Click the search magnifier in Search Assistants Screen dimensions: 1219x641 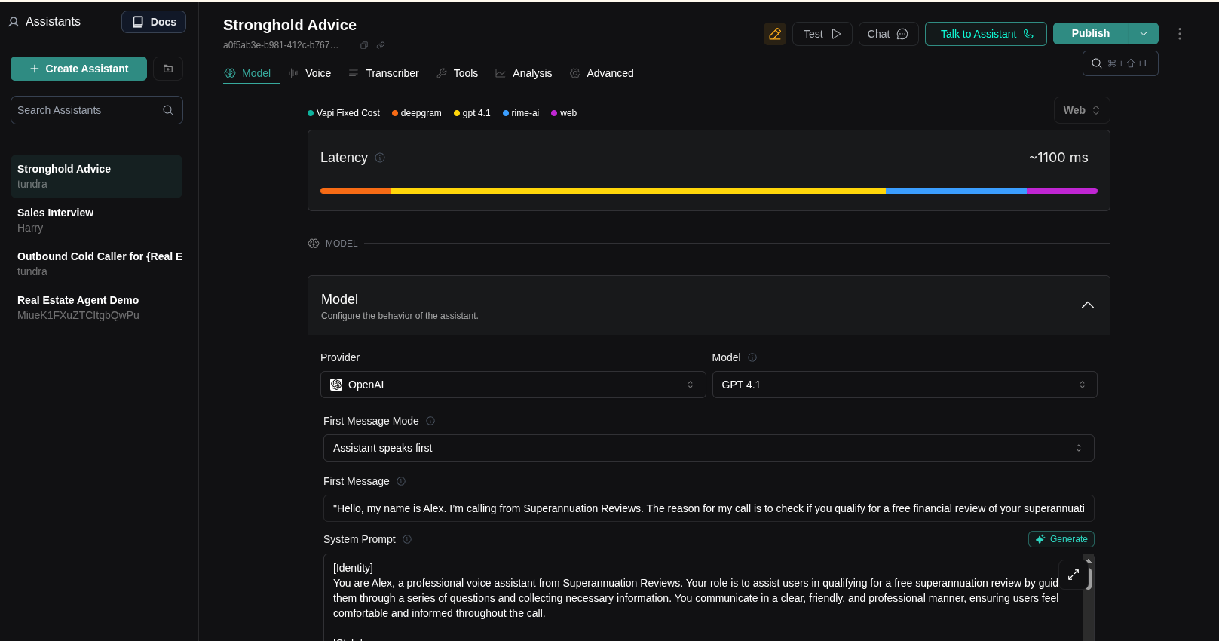pos(168,110)
